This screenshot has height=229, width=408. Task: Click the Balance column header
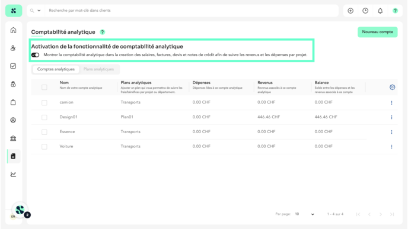pyautogui.click(x=321, y=83)
